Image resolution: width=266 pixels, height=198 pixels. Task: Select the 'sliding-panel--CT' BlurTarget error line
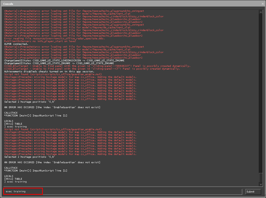point(92,69)
